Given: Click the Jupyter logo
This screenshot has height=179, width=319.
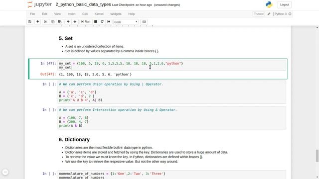Looking at the screenshot, I should (40, 4).
